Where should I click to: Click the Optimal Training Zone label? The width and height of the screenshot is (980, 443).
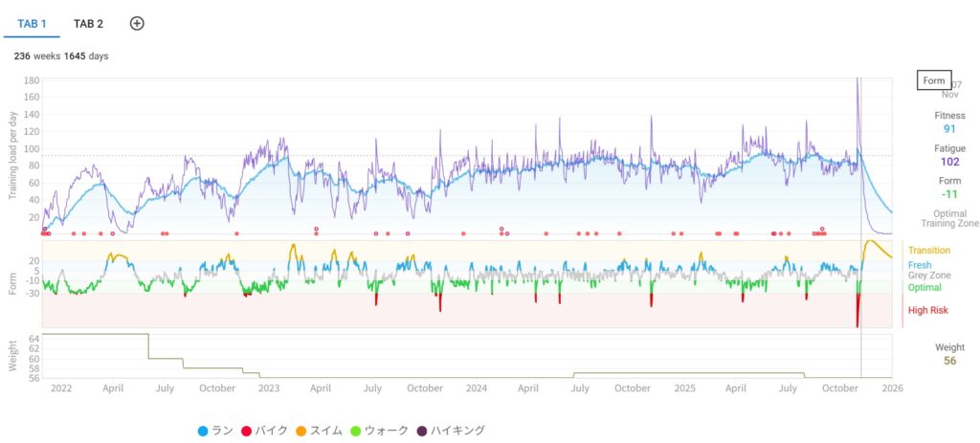[x=948, y=218]
